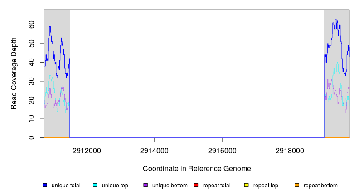
Task: Click the cyan unique top legend swatch
Action: coord(95,186)
